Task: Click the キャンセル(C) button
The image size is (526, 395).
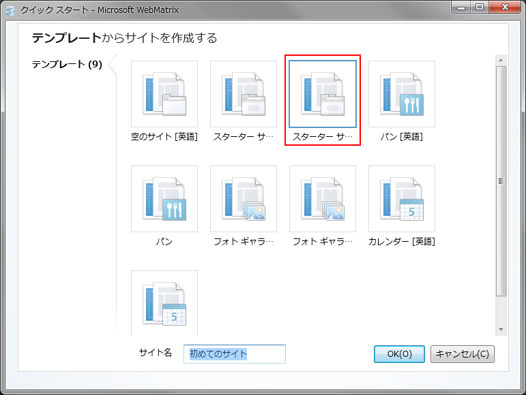Action: (x=463, y=354)
